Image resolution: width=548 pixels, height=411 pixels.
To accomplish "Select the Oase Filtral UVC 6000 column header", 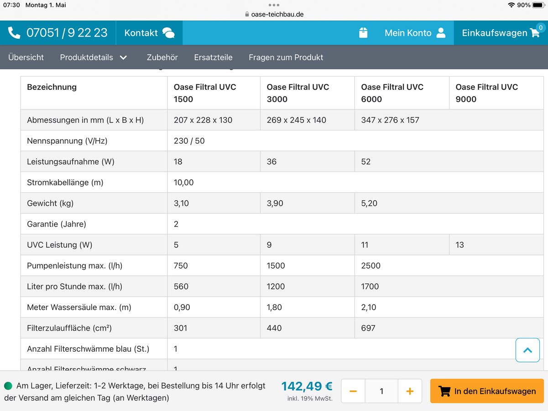I will pos(402,93).
